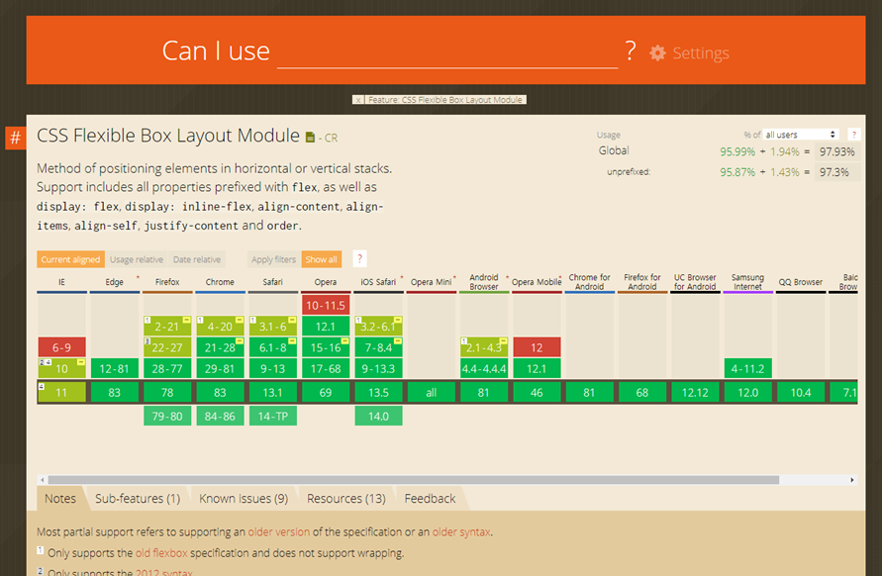Select Safari 14-TP cell
Image resolution: width=882 pixels, height=576 pixels.
click(273, 417)
